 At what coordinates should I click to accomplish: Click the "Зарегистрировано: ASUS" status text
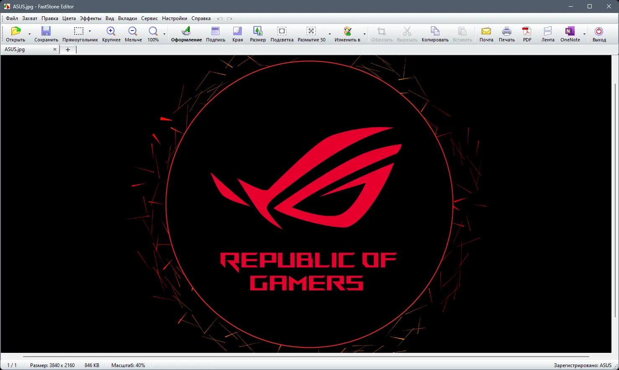pos(583,365)
